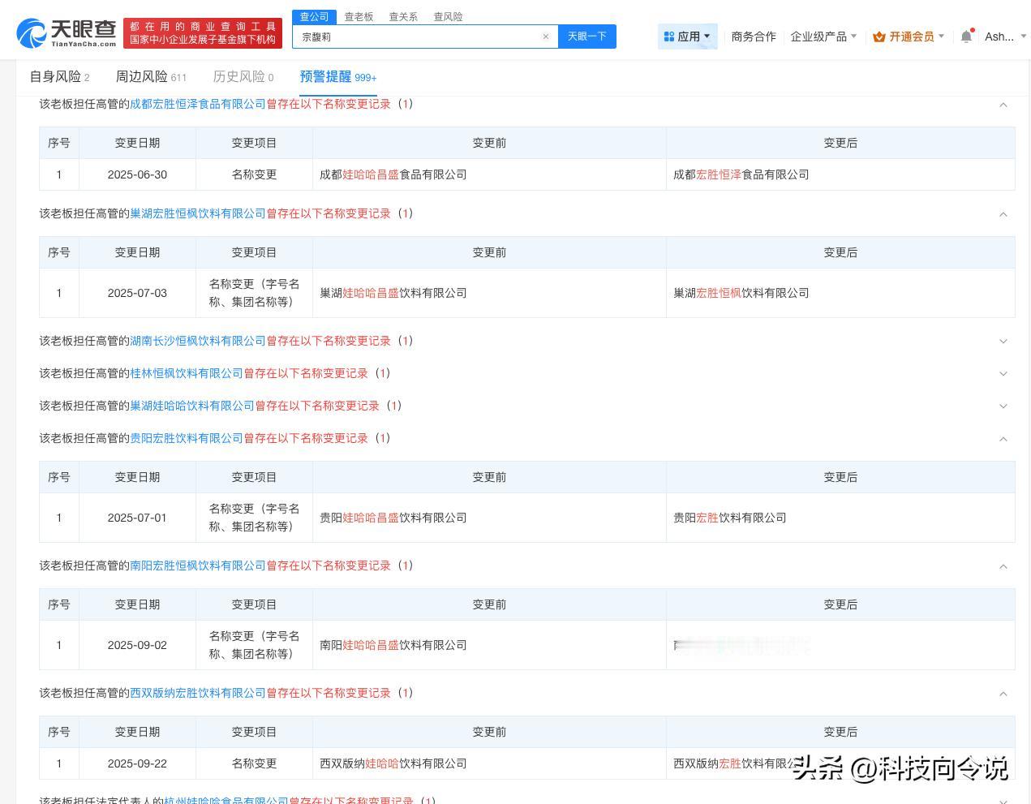Select the 周边风险 tab
The height and width of the screenshot is (804, 1031).
pos(151,77)
